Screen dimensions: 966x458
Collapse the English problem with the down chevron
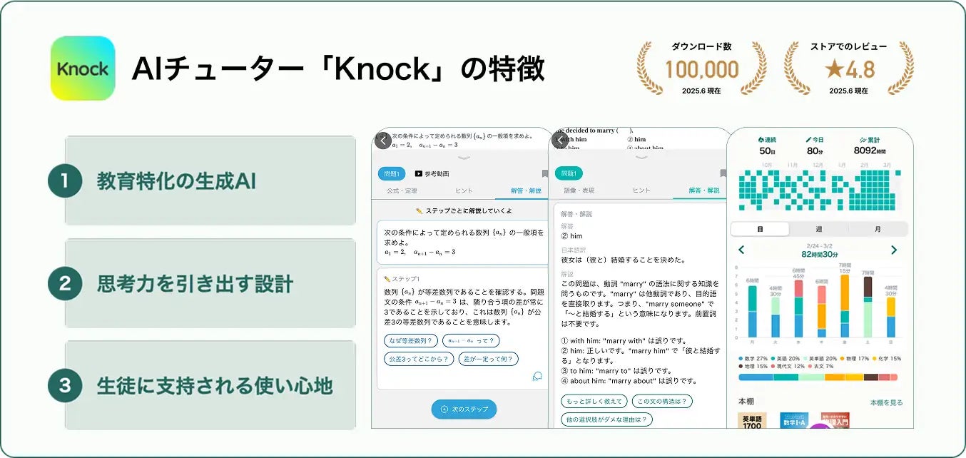pos(641,158)
